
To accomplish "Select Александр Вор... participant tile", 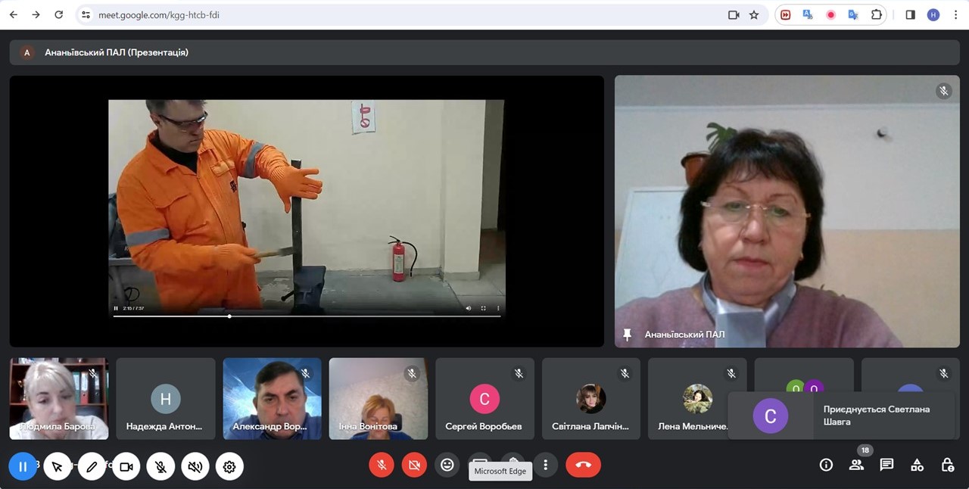I will click(272, 399).
